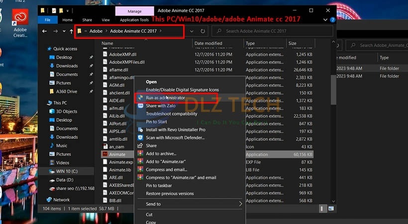
Task: Click the Adobe Creative Cloud desktop icon
Action: (20, 18)
